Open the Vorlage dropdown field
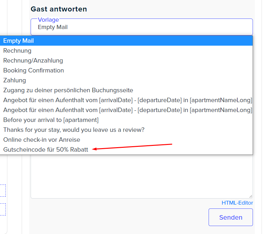 coord(142,27)
